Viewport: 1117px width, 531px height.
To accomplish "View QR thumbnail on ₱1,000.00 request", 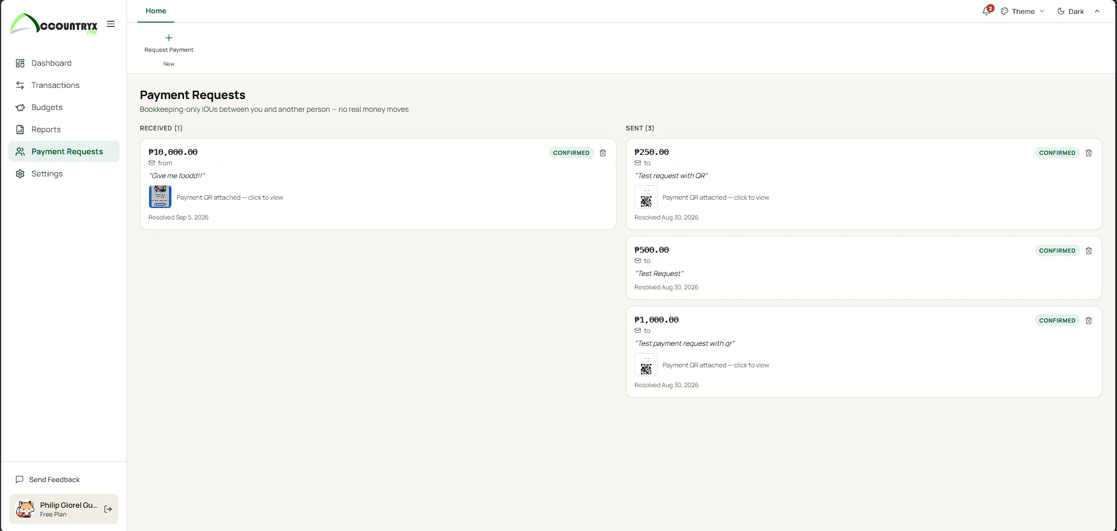I will pos(646,364).
